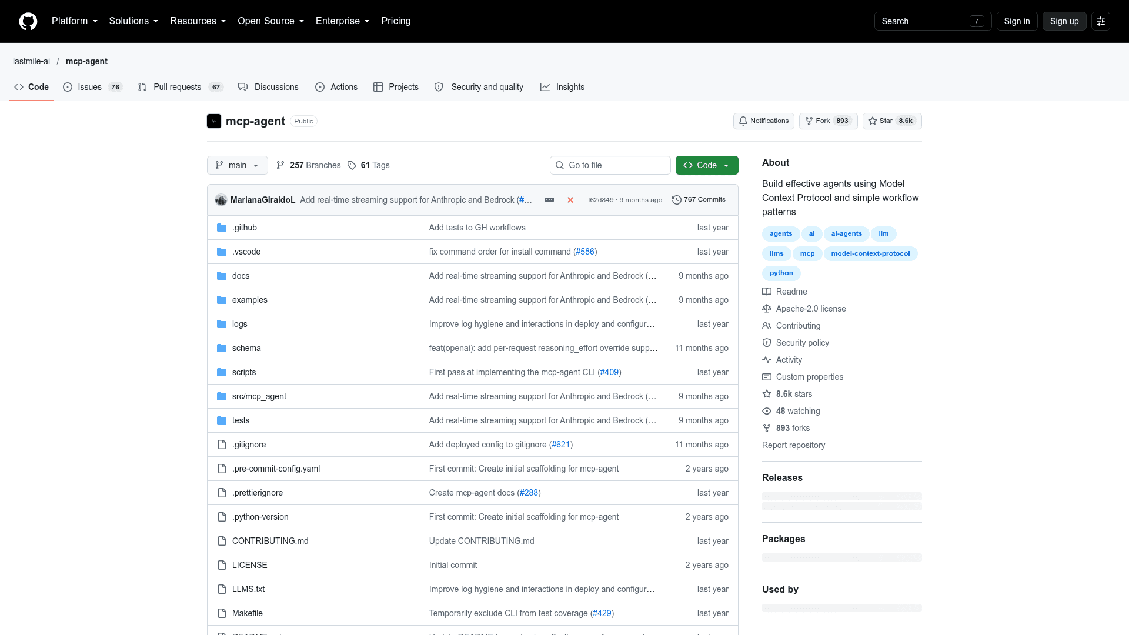Click the eye icon next to 48 watching
The width and height of the screenshot is (1129, 635).
pos(767,411)
